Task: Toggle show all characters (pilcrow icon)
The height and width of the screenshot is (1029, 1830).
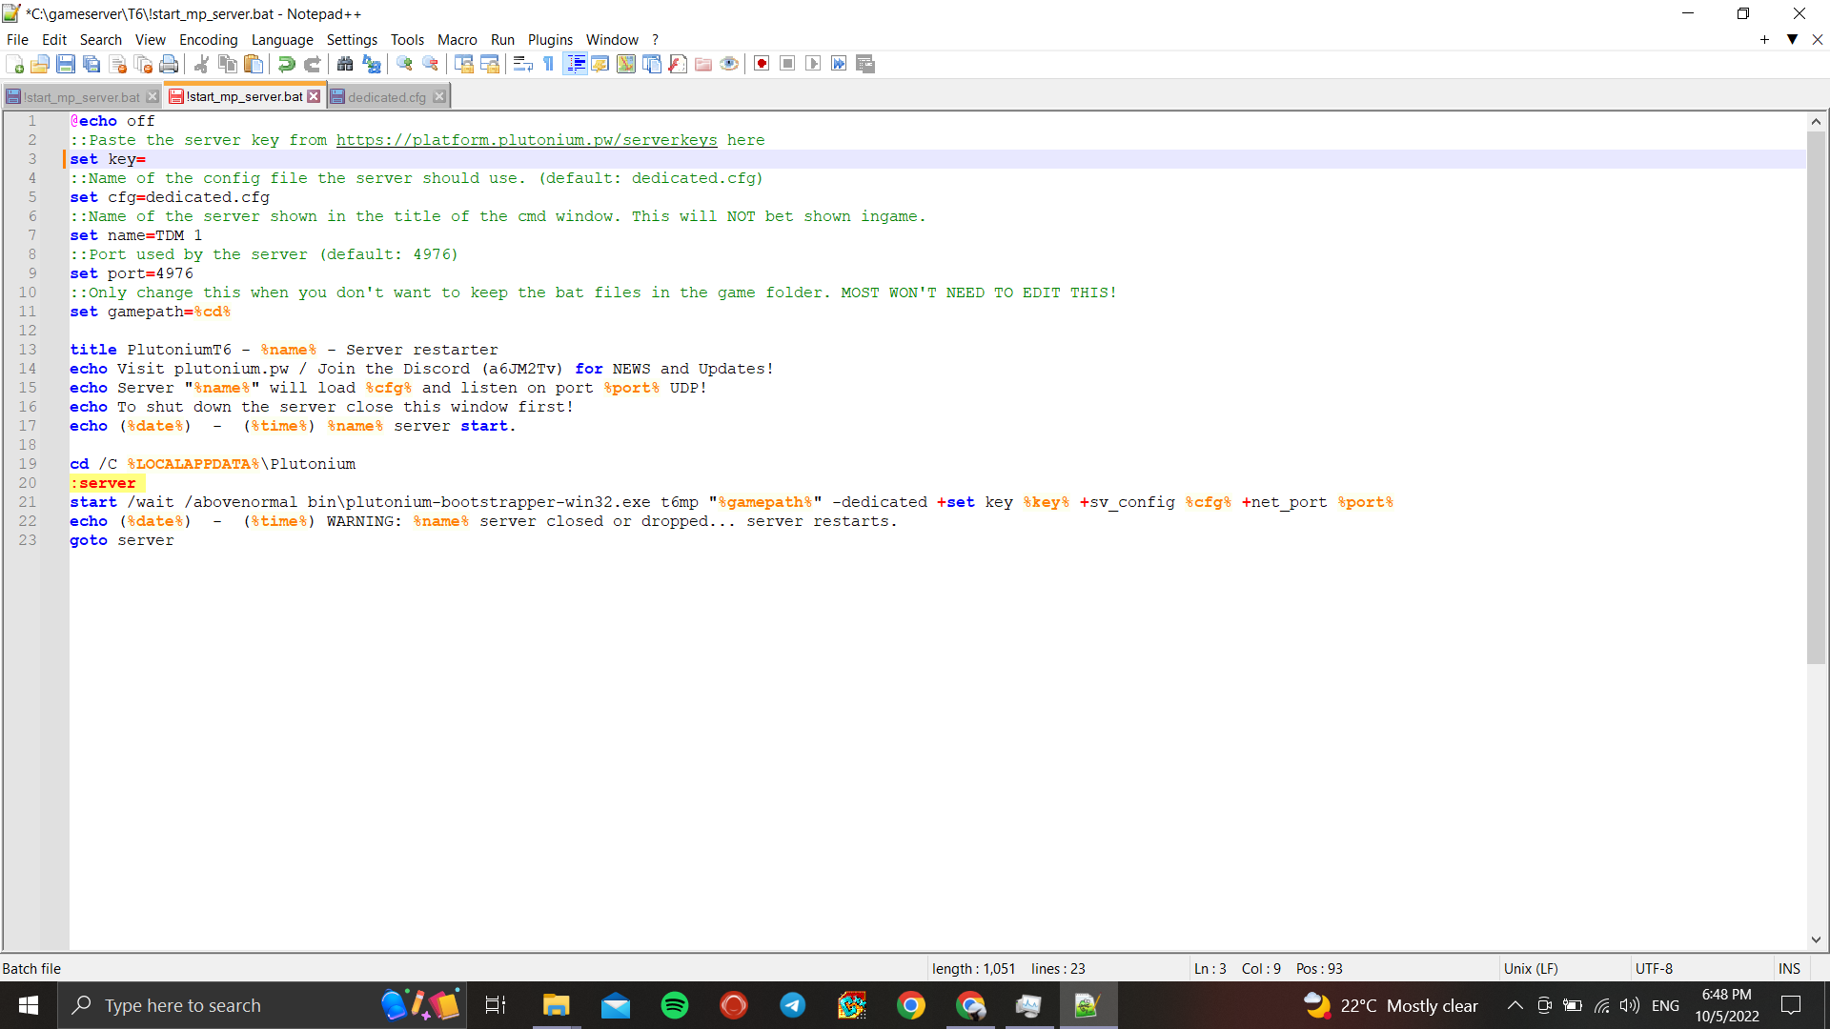Action: (x=548, y=64)
